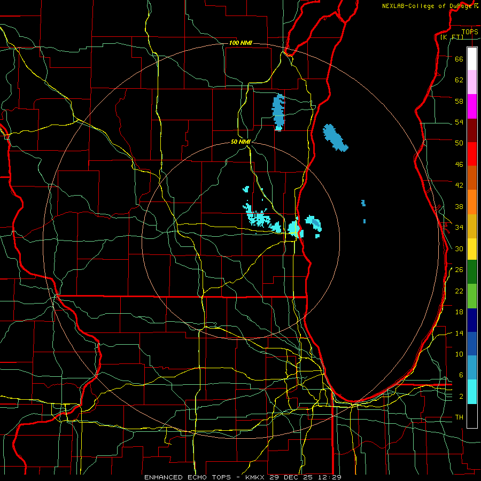
Task: Click the dark green legend swatch near 26
Action: click(x=472, y=272)
